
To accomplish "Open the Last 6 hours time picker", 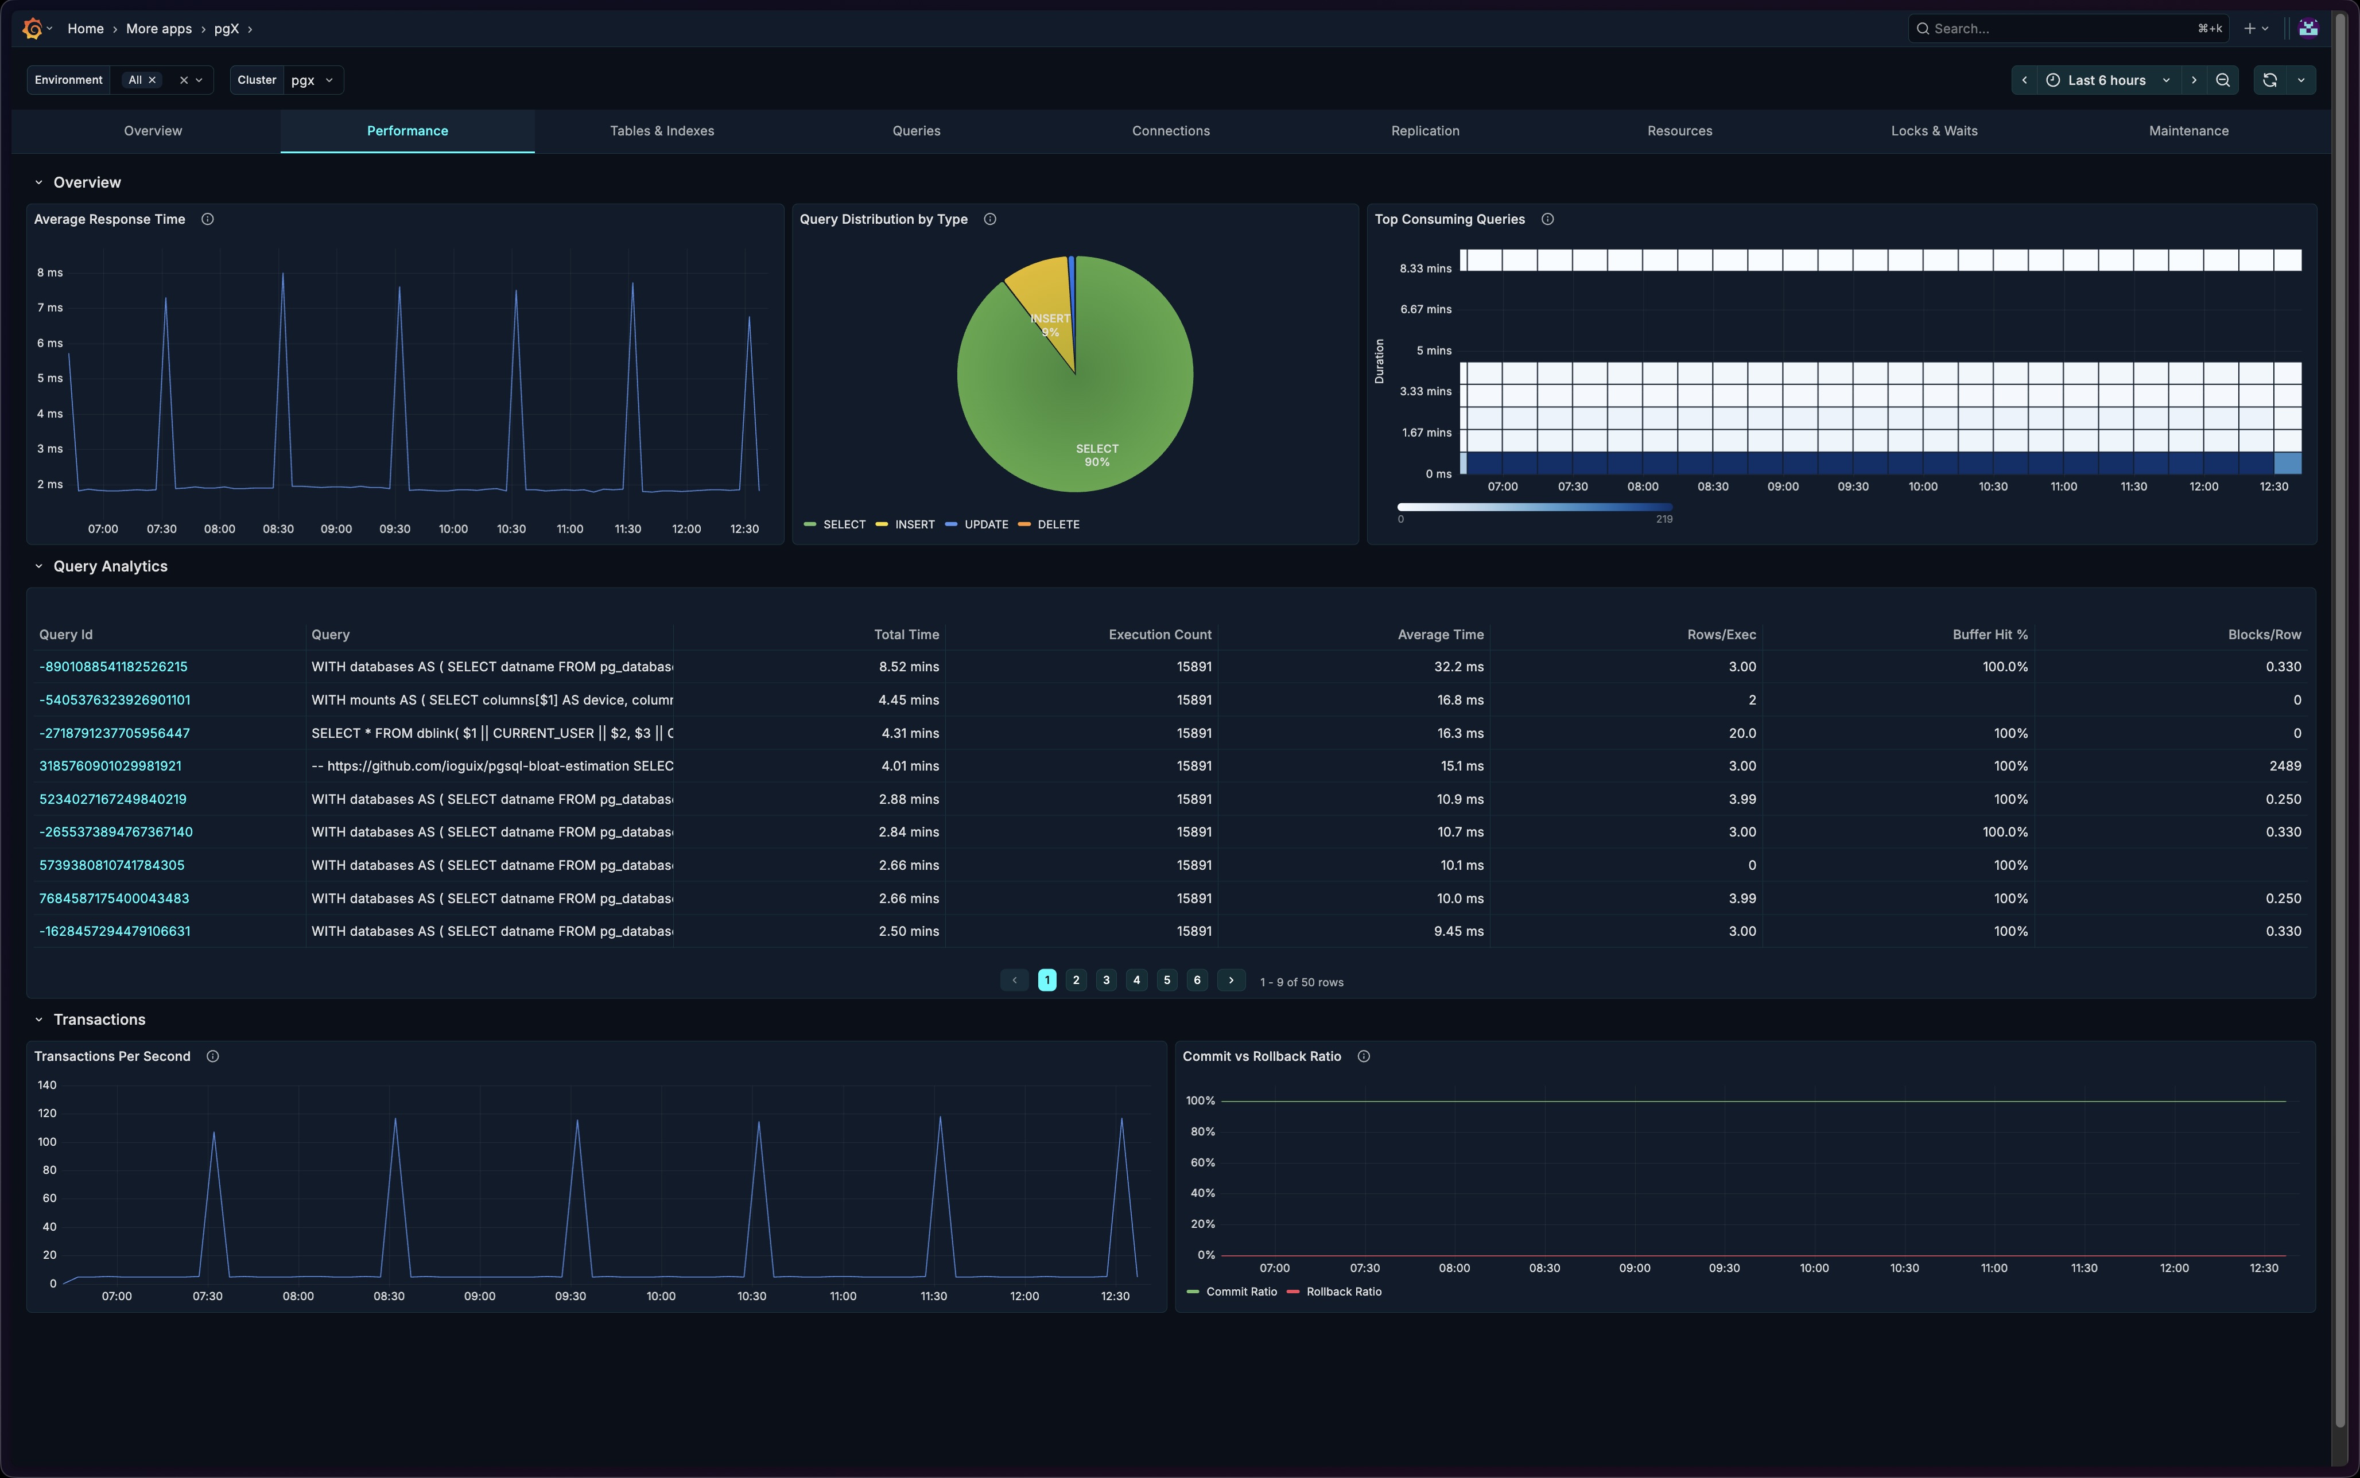I will click(2107, 80).
